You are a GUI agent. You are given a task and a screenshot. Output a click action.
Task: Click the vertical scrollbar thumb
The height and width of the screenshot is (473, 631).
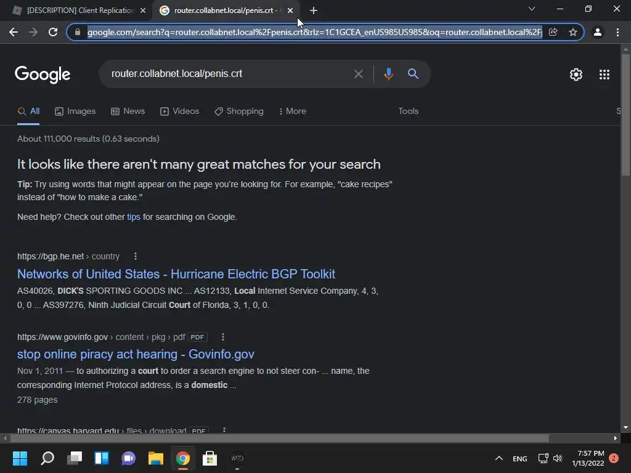point(625,115)
